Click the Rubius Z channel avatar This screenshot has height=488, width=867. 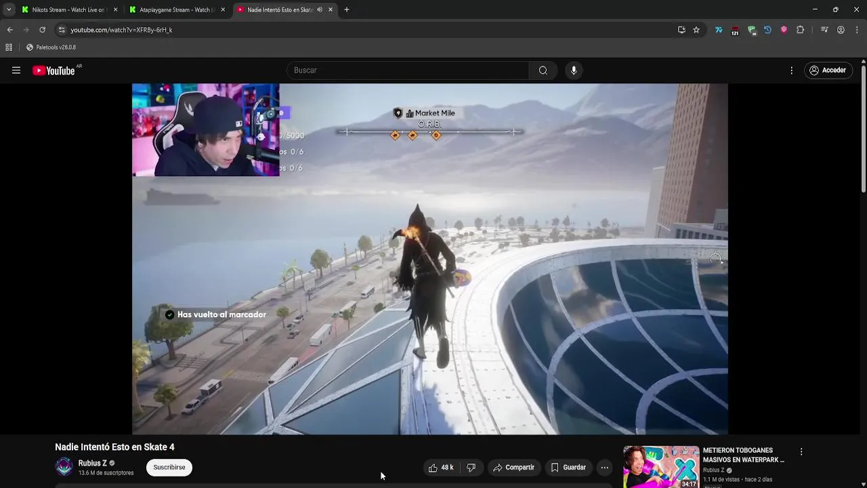point(64,467)
